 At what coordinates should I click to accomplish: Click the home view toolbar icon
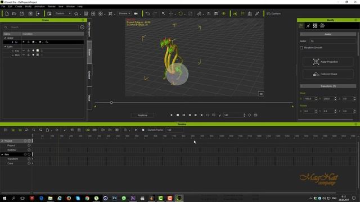click(x=76, y=13)
